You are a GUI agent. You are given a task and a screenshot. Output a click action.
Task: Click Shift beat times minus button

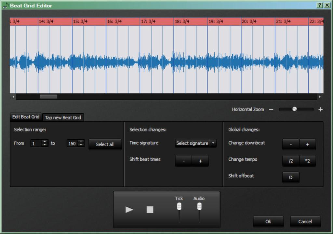[x=184, y=161]
